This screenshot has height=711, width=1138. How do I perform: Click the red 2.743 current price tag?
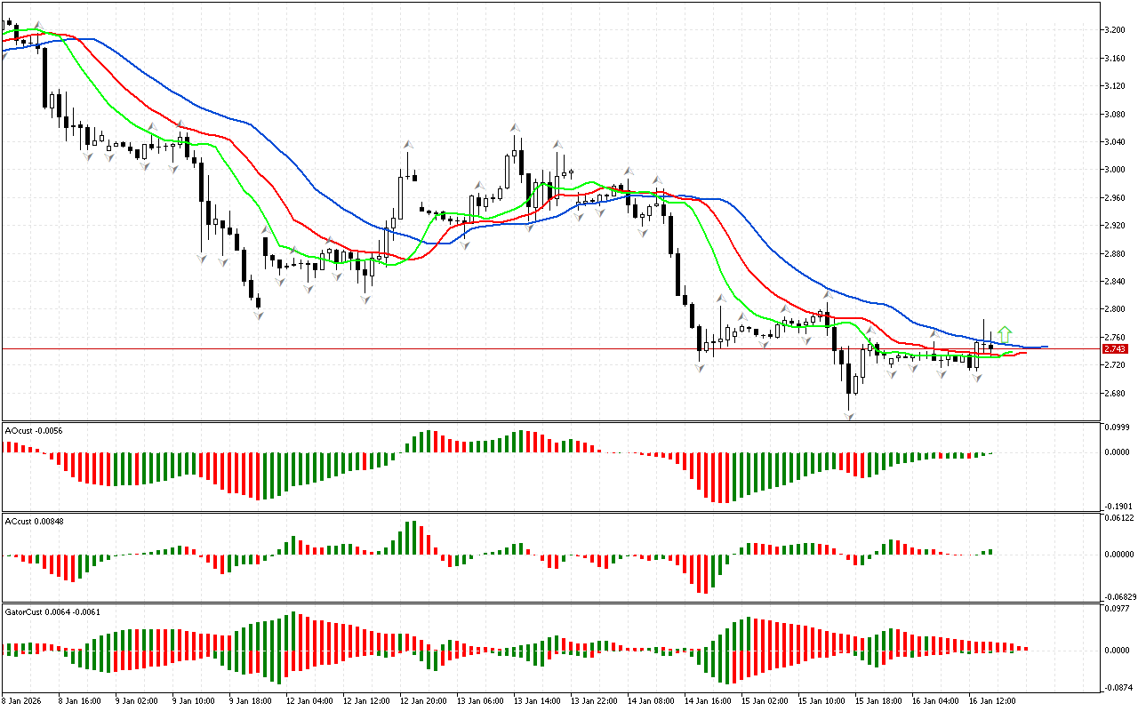click(1116, 349)
